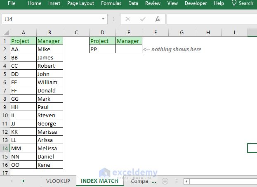Click the Enter checkmark formula icon

point(143,19)
